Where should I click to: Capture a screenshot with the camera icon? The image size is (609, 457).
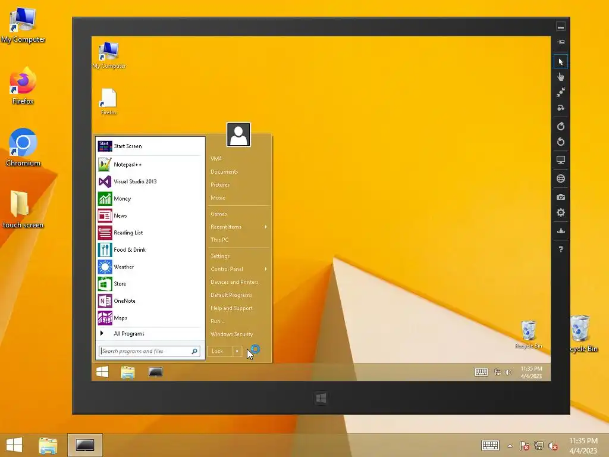[560, 197]
